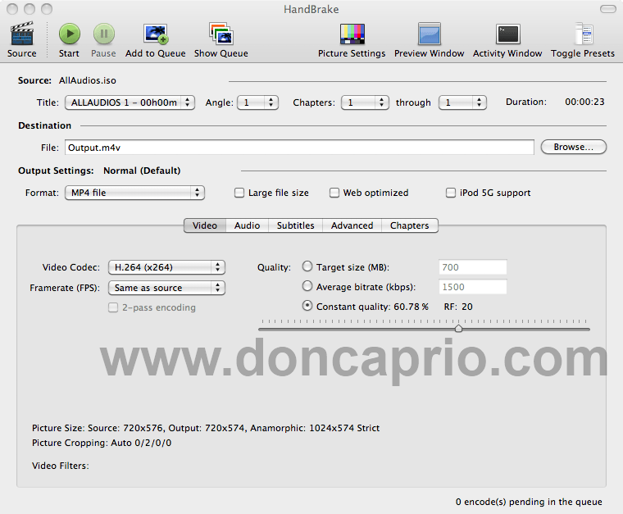Select the Average bitrate (kbps) radio button

click(x=307, y=286)
